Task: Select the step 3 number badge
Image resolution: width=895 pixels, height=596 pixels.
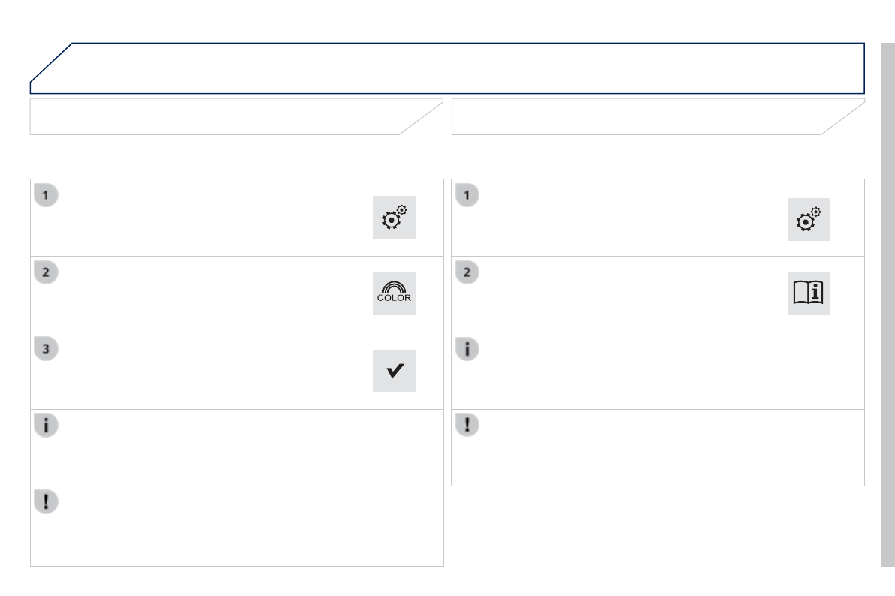Action: [46, 348]
